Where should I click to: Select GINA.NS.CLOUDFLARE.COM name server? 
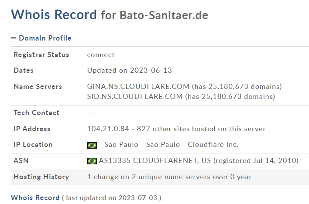138,86
